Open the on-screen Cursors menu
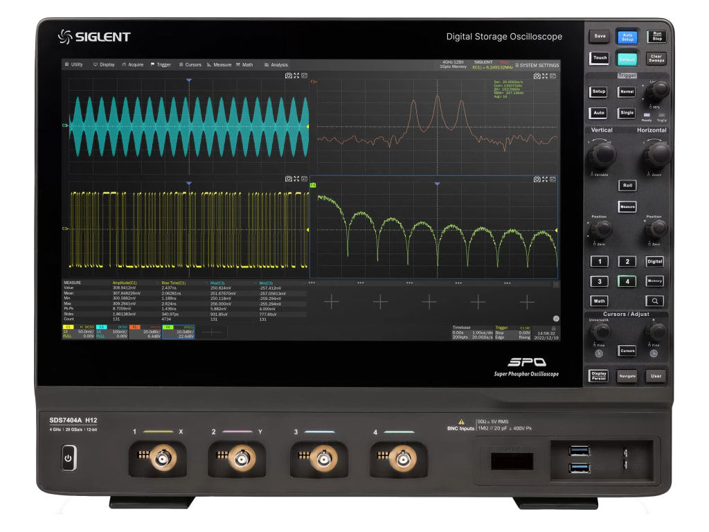Viewport: 709px width, 532px height. (190, 64)
